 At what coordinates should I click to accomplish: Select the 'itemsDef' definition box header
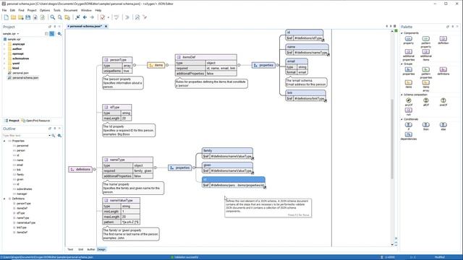point(205,57)
